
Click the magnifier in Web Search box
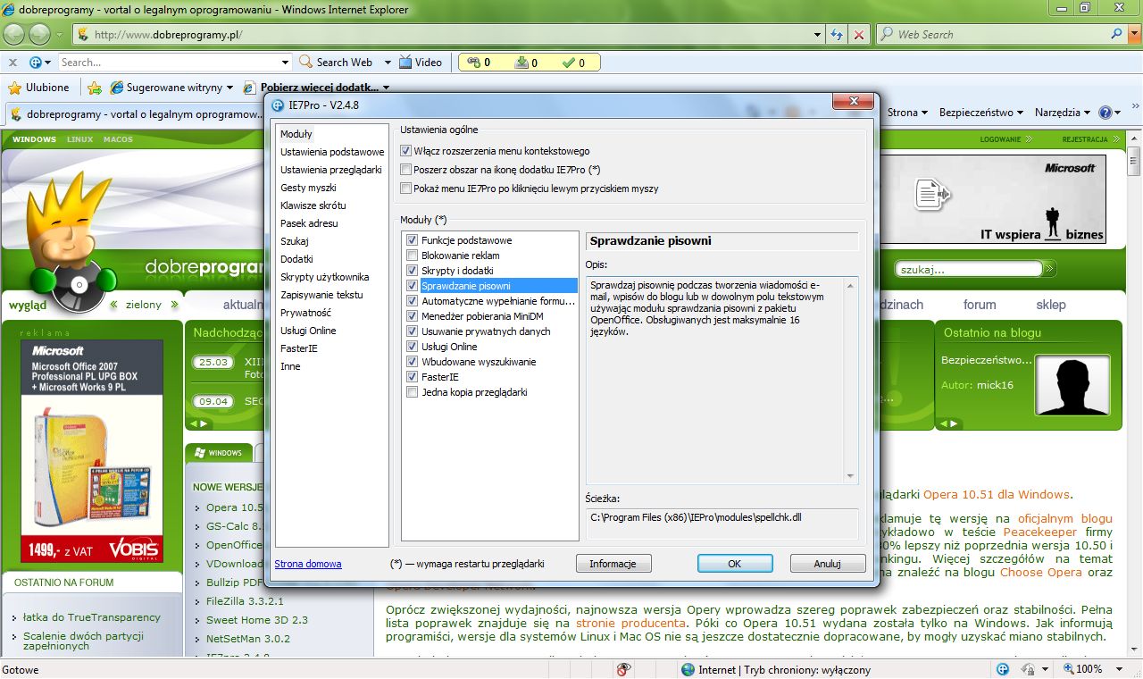pos(1116,34)
